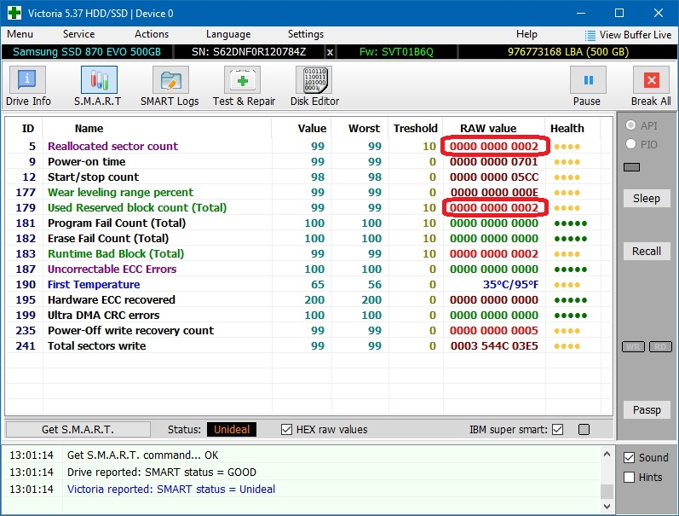Select the PIO radio button
The height and width of the screenshot is (516, 679).
pos(631,145)
